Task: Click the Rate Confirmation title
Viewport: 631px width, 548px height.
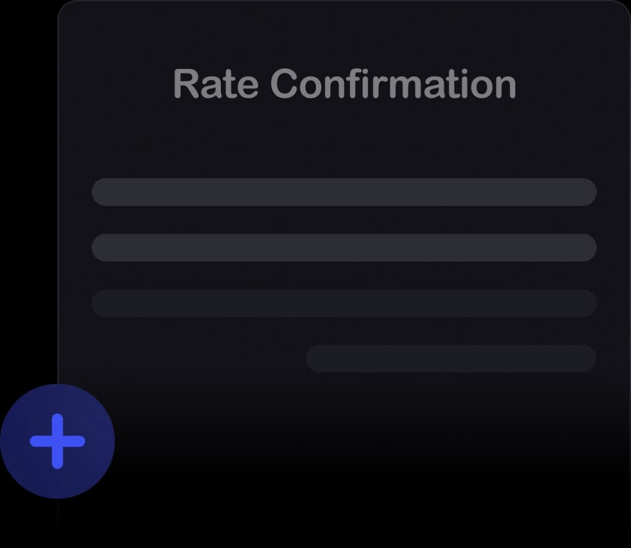Action: pyautogui.click(x=345, y=84)
